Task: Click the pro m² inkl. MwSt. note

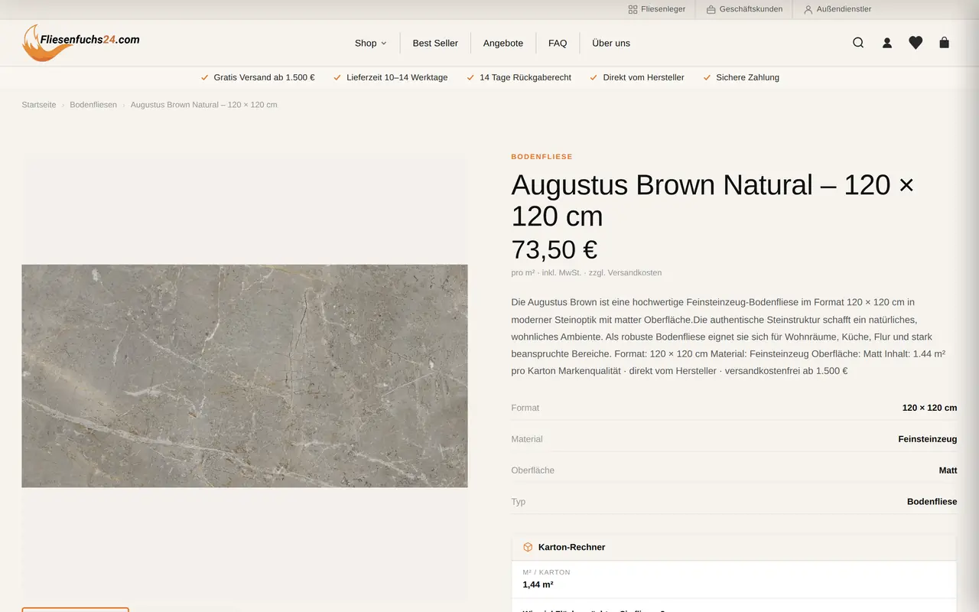Action: click(587, 272)
